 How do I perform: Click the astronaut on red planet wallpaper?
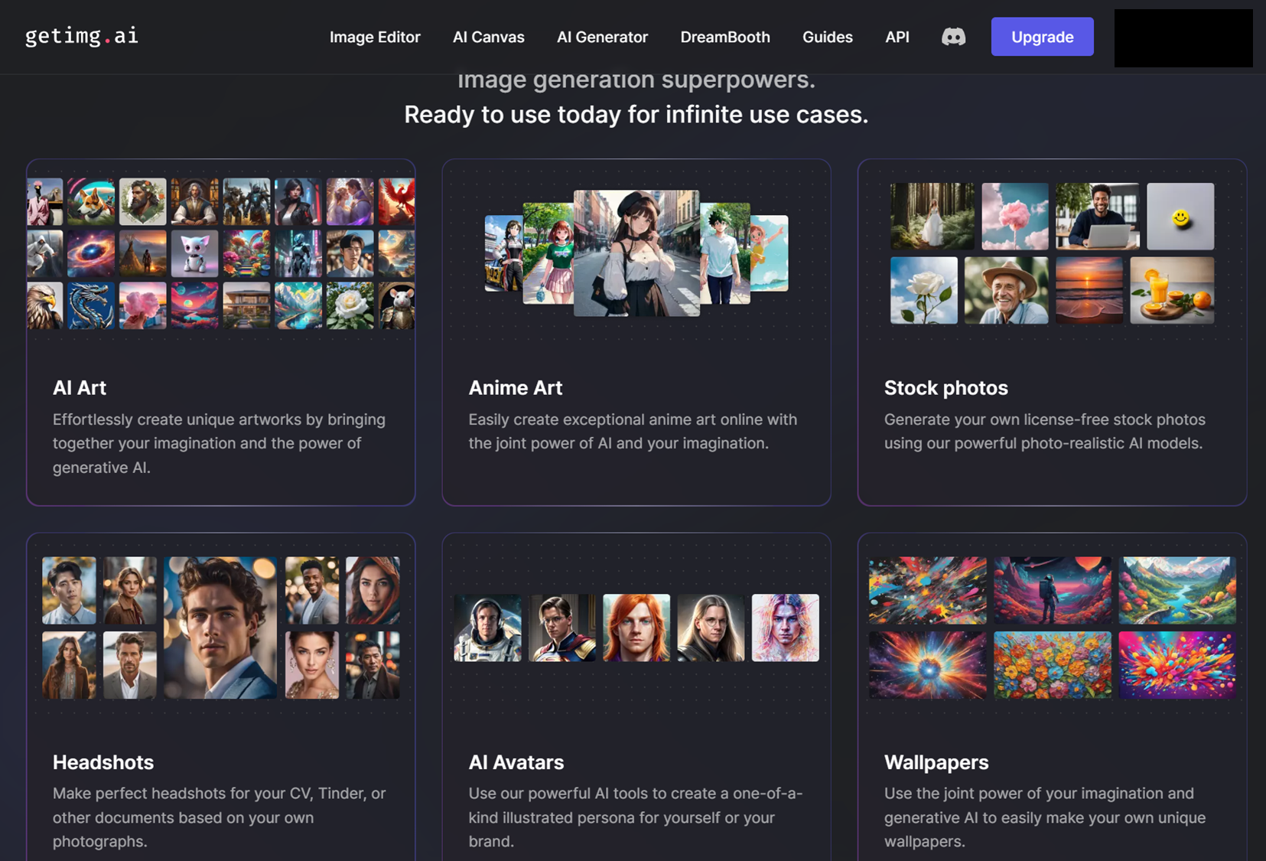[1053, 590]
